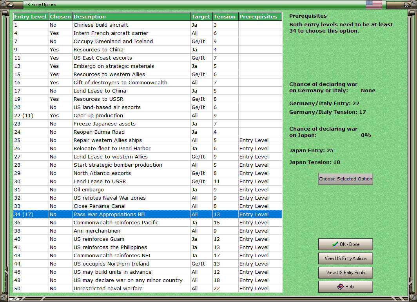
Task: Click the US flag icon in title bar
Action: tap(373, 5)
